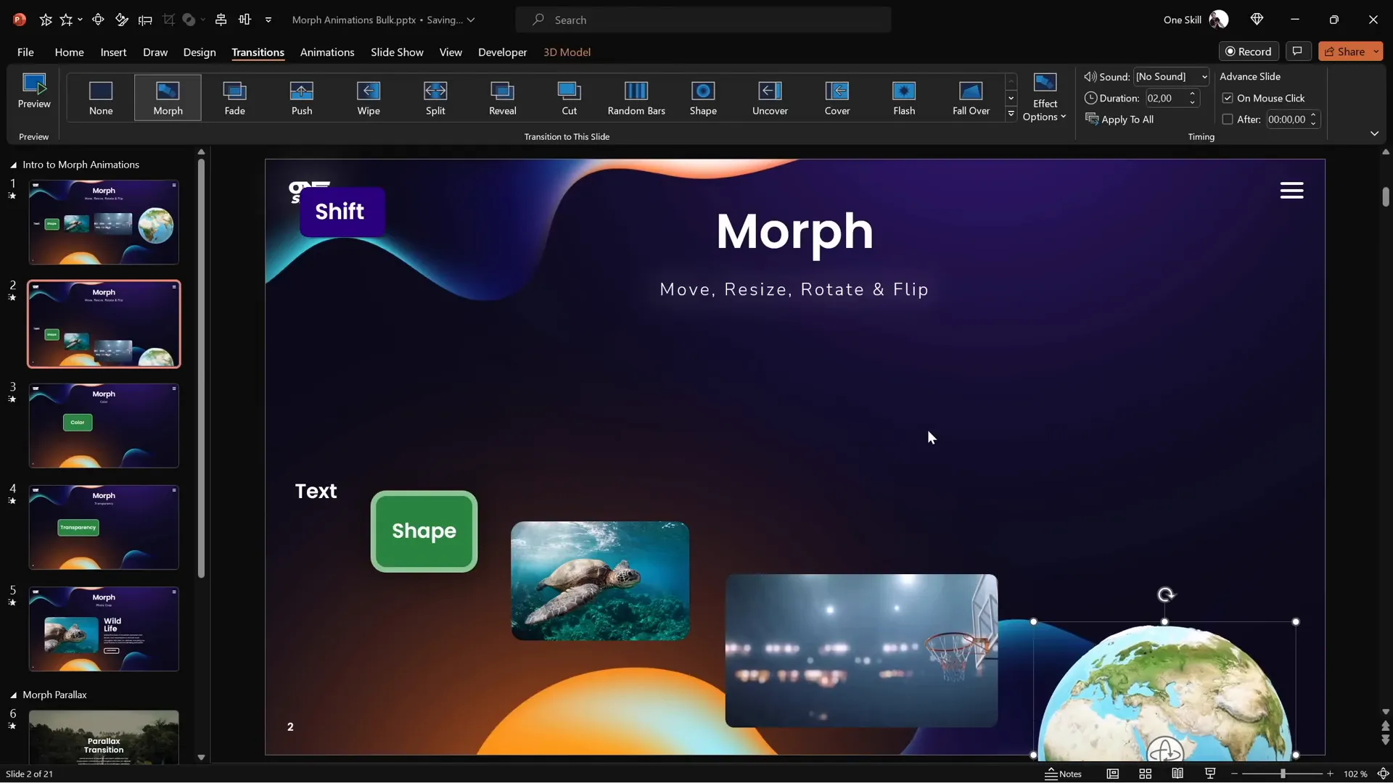Screen dimensions: 1393x783
Task: Collapse the ribbon with chevron
Action: click(x=1374, y=133)
